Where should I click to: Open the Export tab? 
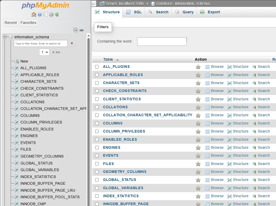(x=210, y=12)
